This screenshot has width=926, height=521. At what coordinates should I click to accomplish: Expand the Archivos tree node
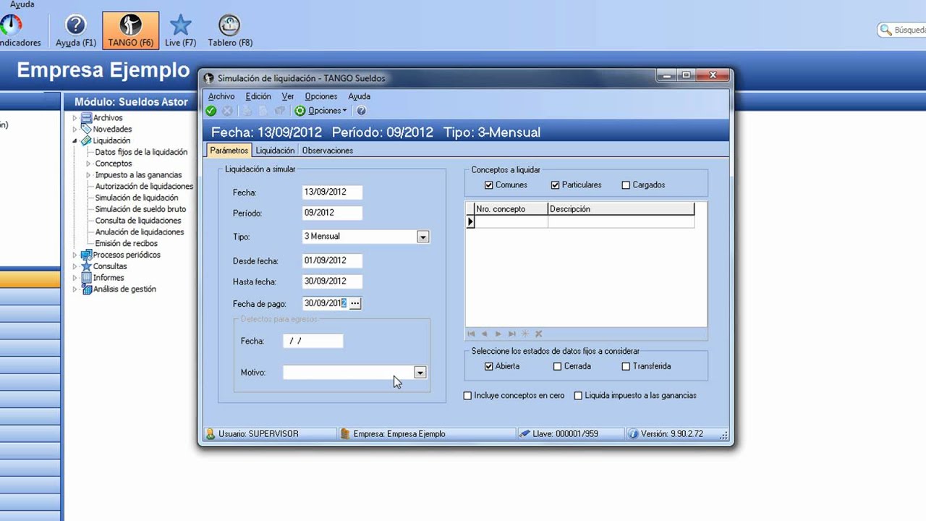(75, 118)
